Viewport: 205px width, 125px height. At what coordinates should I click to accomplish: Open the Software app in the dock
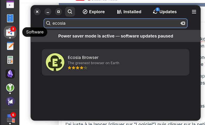(10, 32)
